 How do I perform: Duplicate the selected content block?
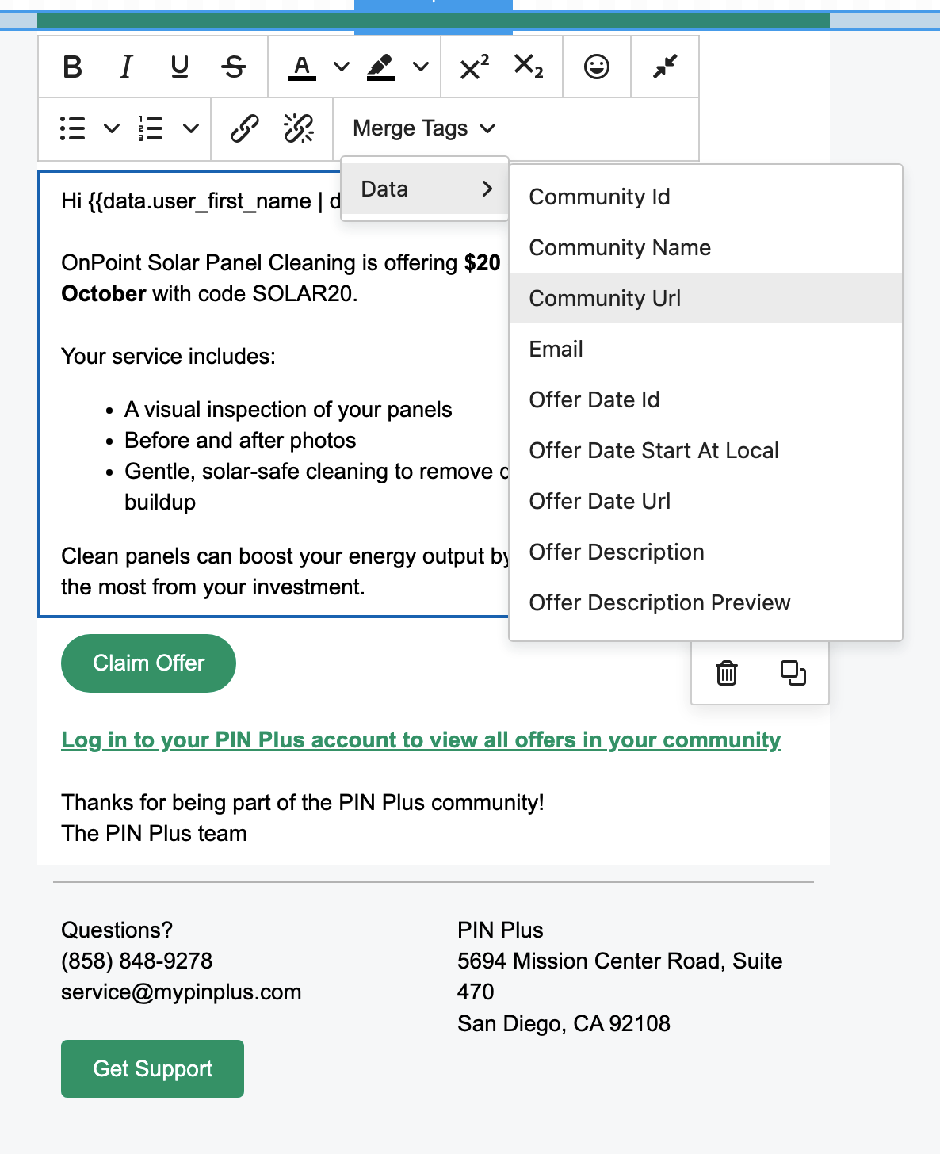(793, 673)
